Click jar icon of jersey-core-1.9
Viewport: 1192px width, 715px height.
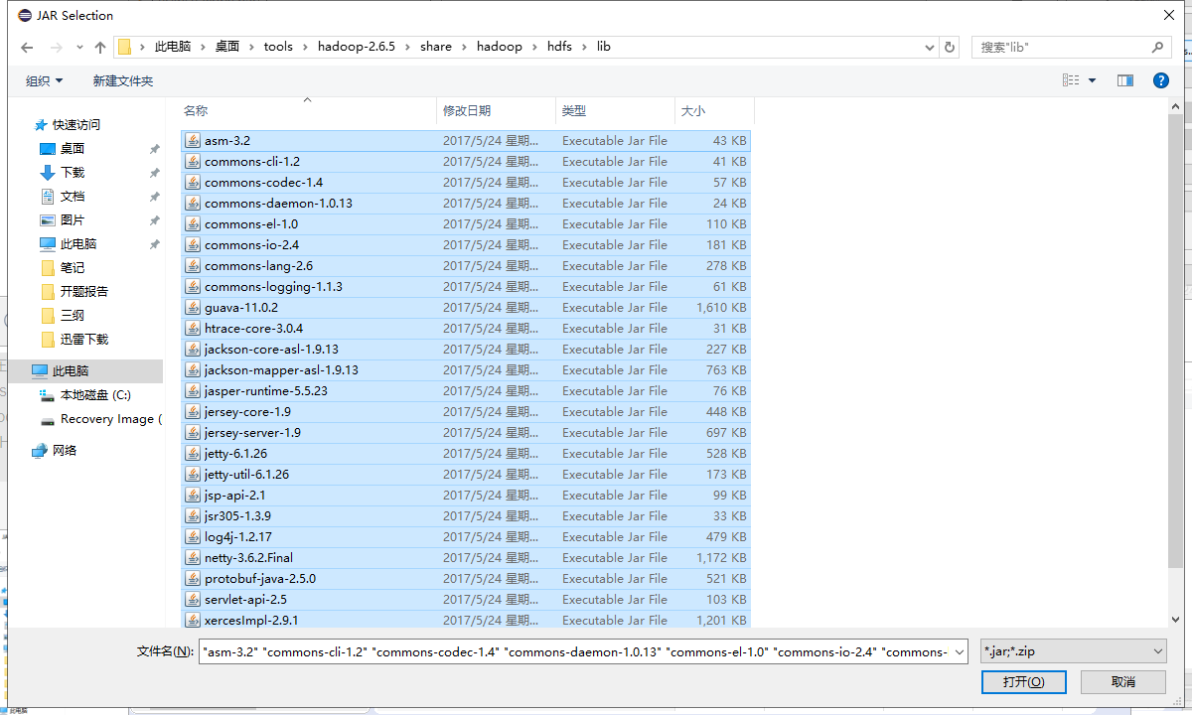(x=193, y=412)
